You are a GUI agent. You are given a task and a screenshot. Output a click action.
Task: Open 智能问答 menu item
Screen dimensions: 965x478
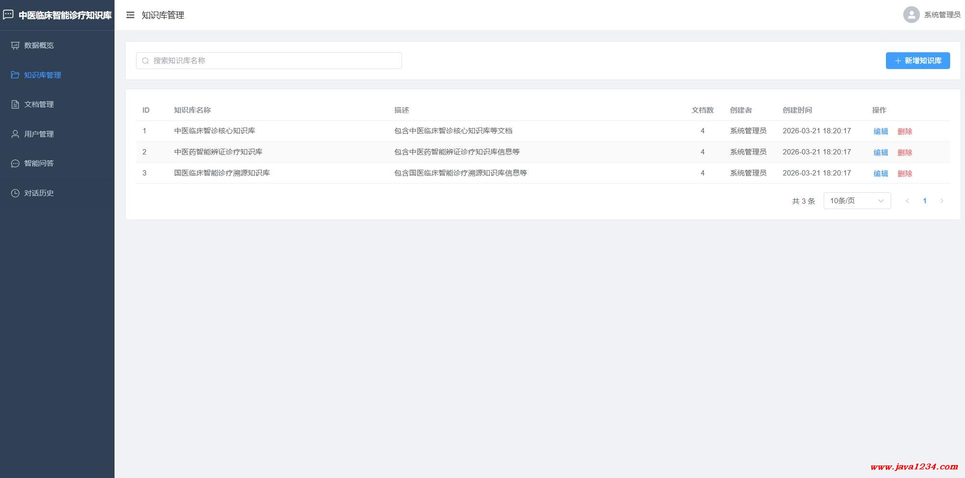[x=39, y=163]
